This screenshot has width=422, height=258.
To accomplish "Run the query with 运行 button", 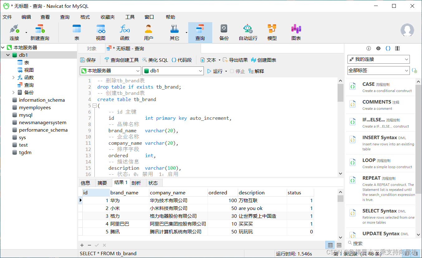I will pos(216,71).
